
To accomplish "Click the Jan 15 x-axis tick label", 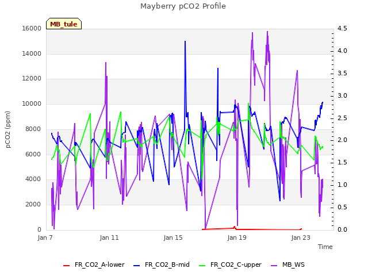I will 173,237.
